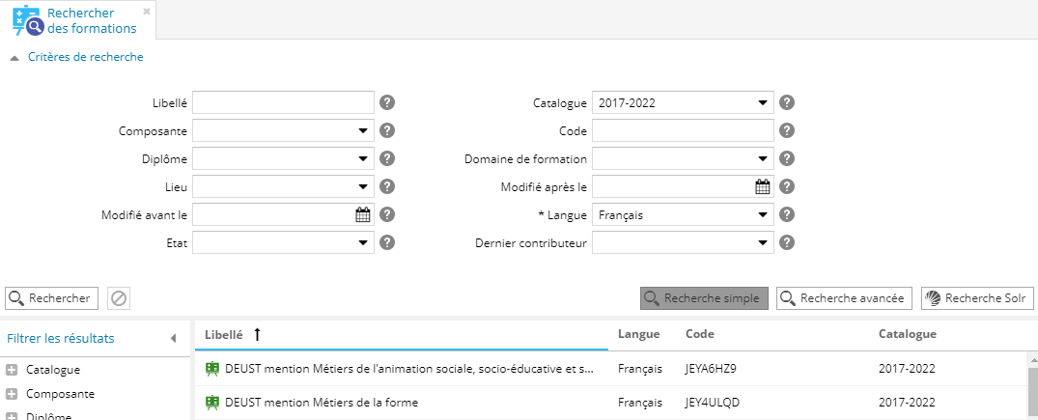Click the cancel search icon button
The image size is (1038, 420).
click(119, 298)
